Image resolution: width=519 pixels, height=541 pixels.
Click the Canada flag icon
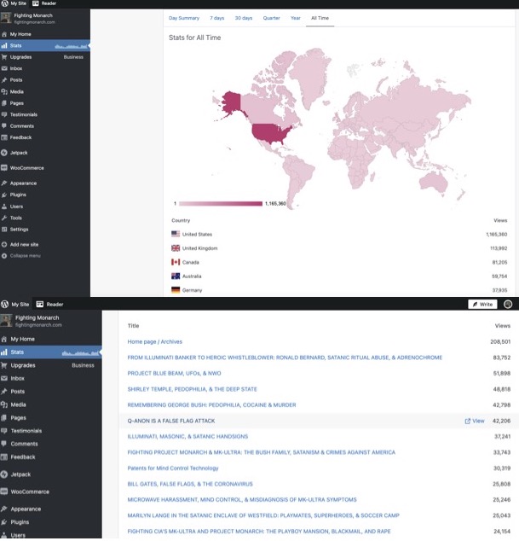tap(176, 262)
